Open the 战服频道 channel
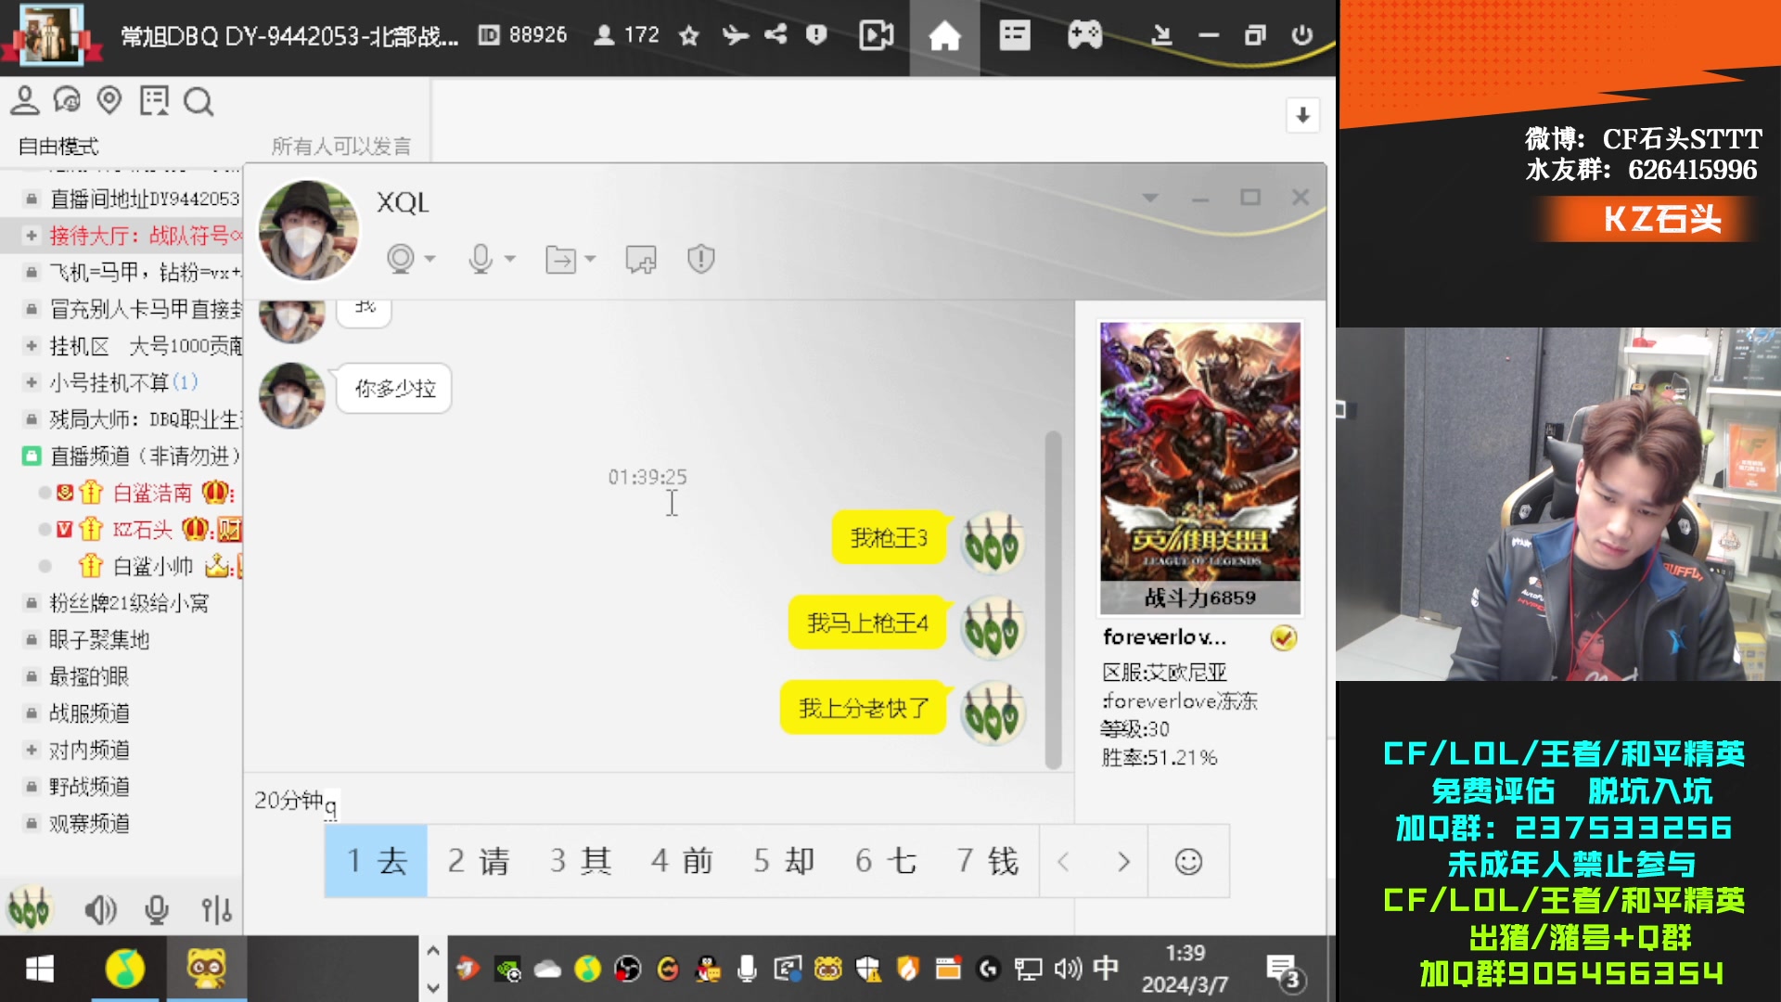This screenshot has width=1781, height=1002. click(89, 713)
